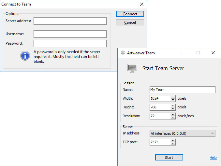Increase TCP port with the up arrow
The image size is (221, 166).
pos(173,141)
